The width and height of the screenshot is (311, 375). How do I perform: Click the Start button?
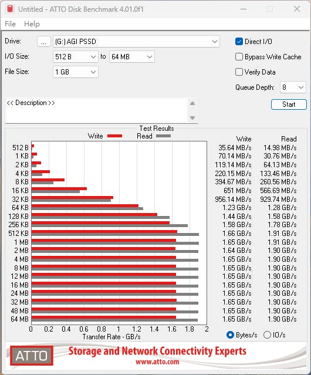click(289, 104)
